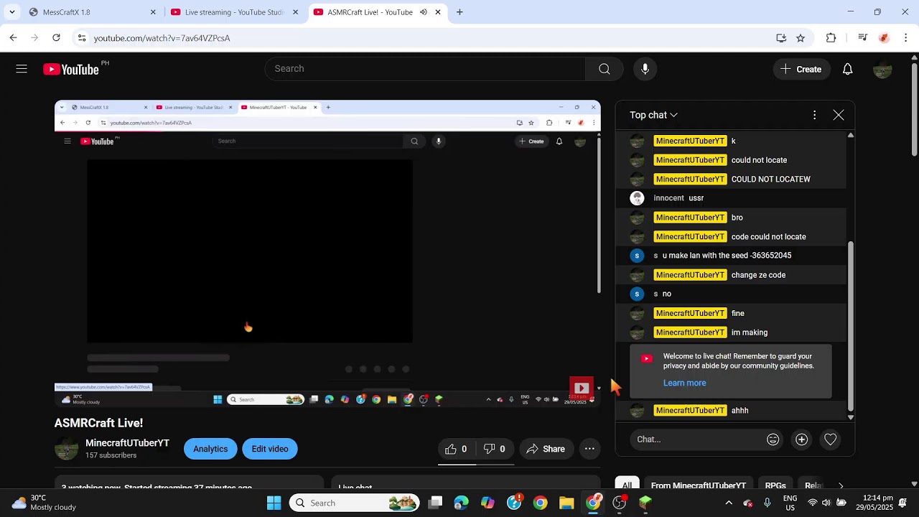Go back with the browser back arrow

coord(13,37)
